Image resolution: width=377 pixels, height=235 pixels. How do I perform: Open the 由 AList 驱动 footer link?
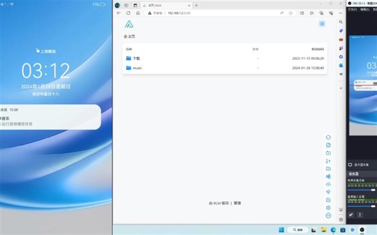(x=219, y=203)
